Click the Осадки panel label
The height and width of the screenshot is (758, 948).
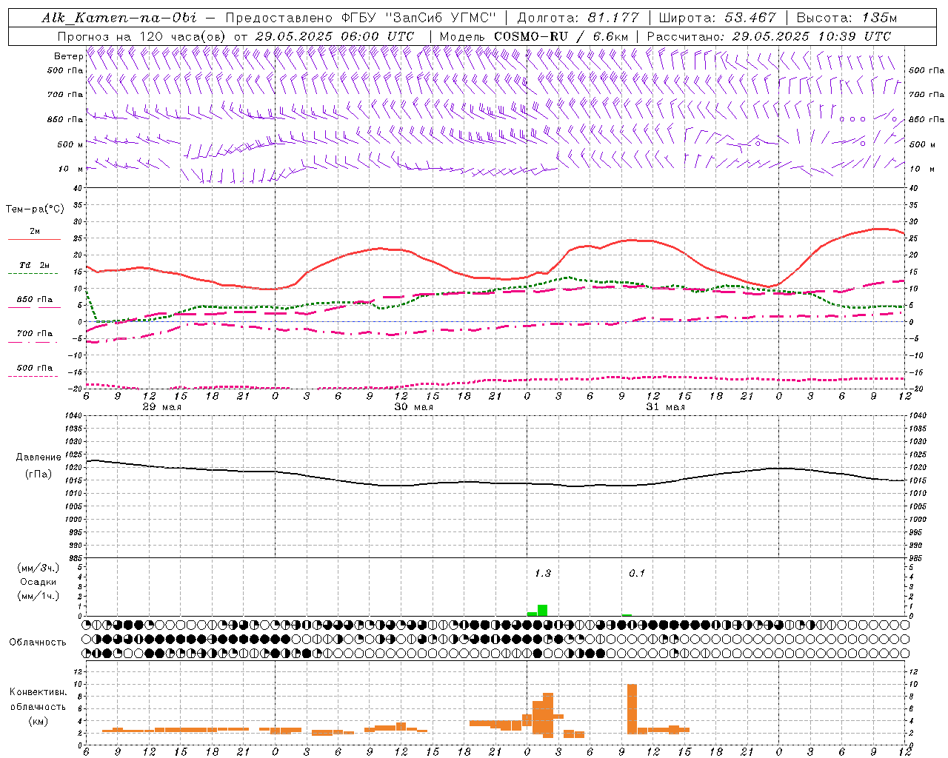[x=39, y=582]
